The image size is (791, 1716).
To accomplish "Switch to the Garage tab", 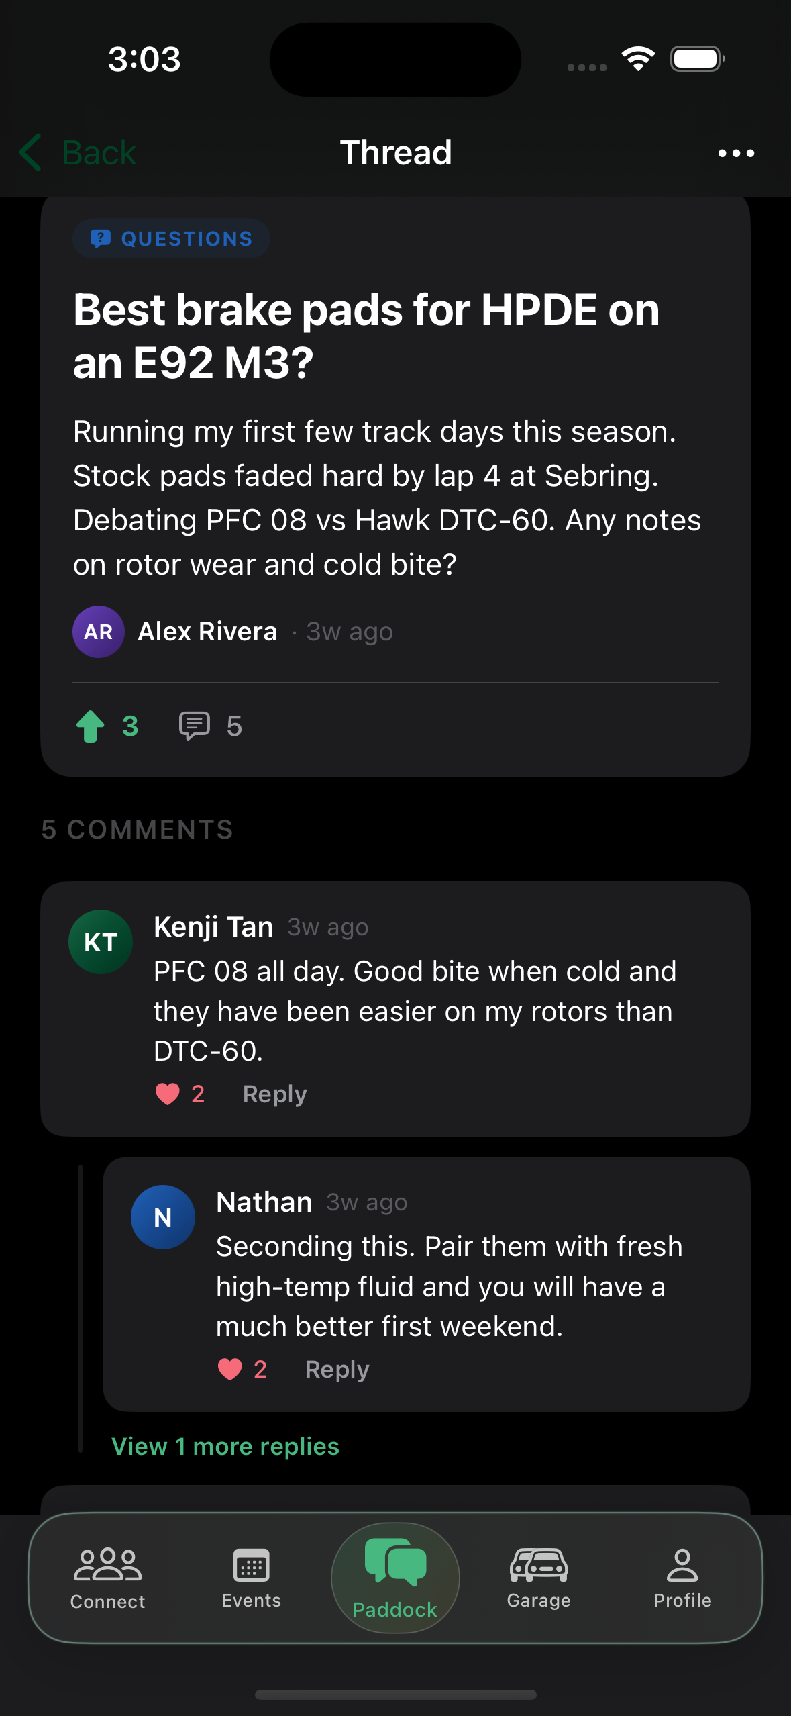I will click(x=539, y=1578).
